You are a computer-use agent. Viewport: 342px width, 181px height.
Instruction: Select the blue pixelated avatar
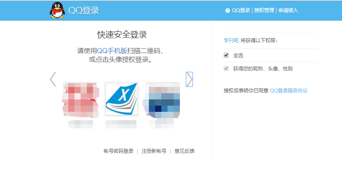pyautogui.click(x=162, y=100)
